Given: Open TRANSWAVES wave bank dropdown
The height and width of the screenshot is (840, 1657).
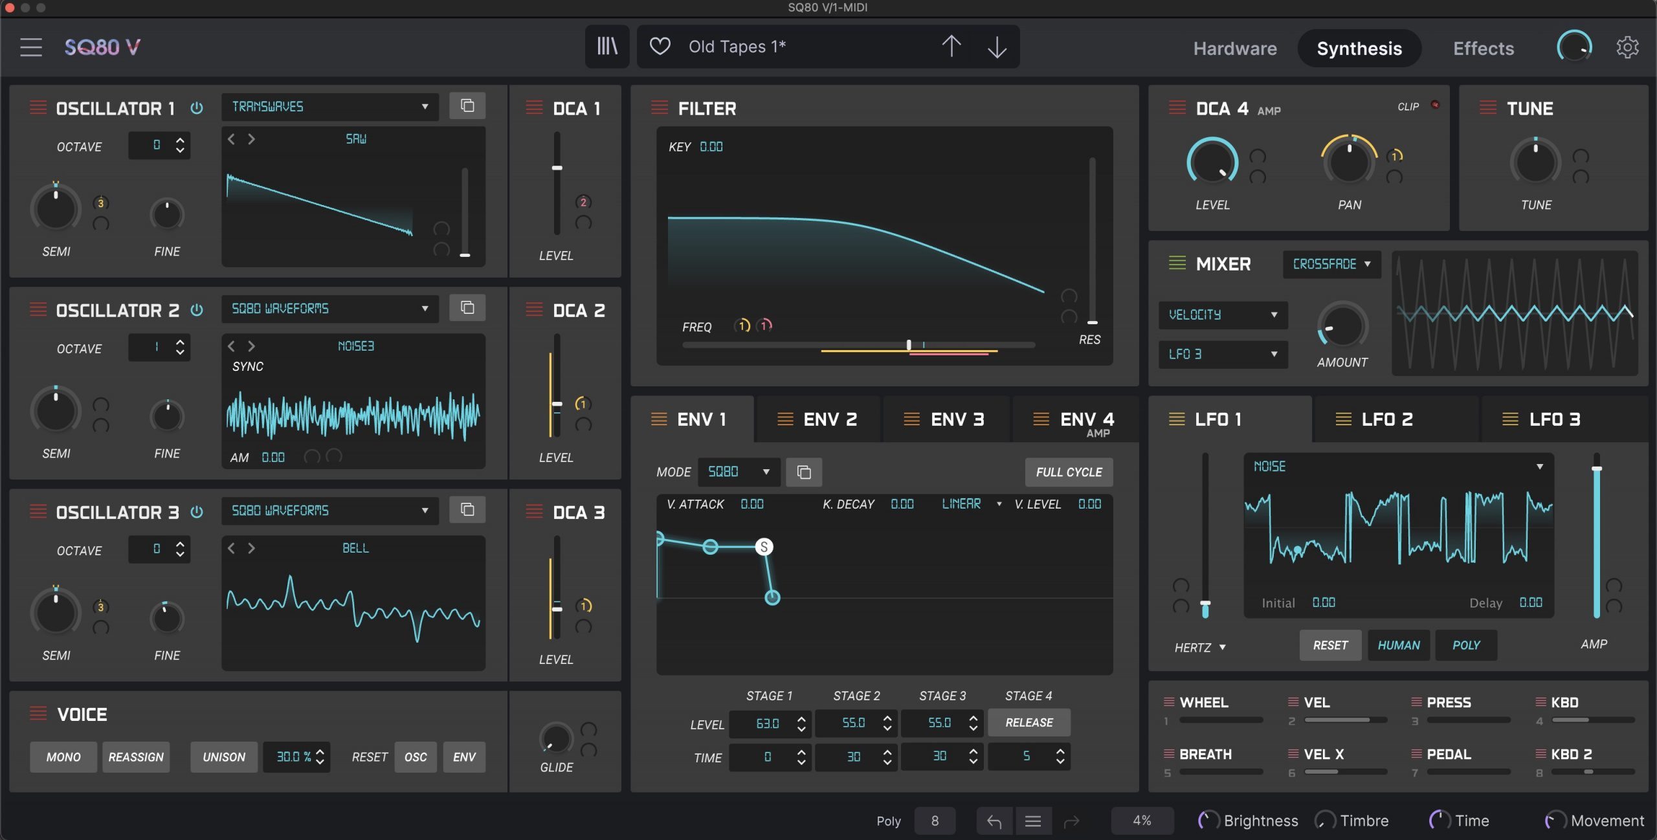Looking at the screenshot, I should [330, 106].
